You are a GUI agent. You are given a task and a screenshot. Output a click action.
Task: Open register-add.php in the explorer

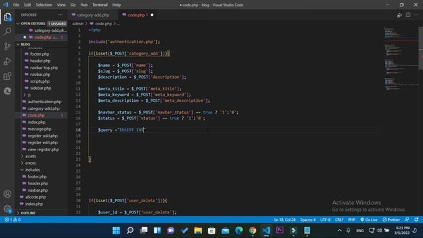(x=42, y=136)
